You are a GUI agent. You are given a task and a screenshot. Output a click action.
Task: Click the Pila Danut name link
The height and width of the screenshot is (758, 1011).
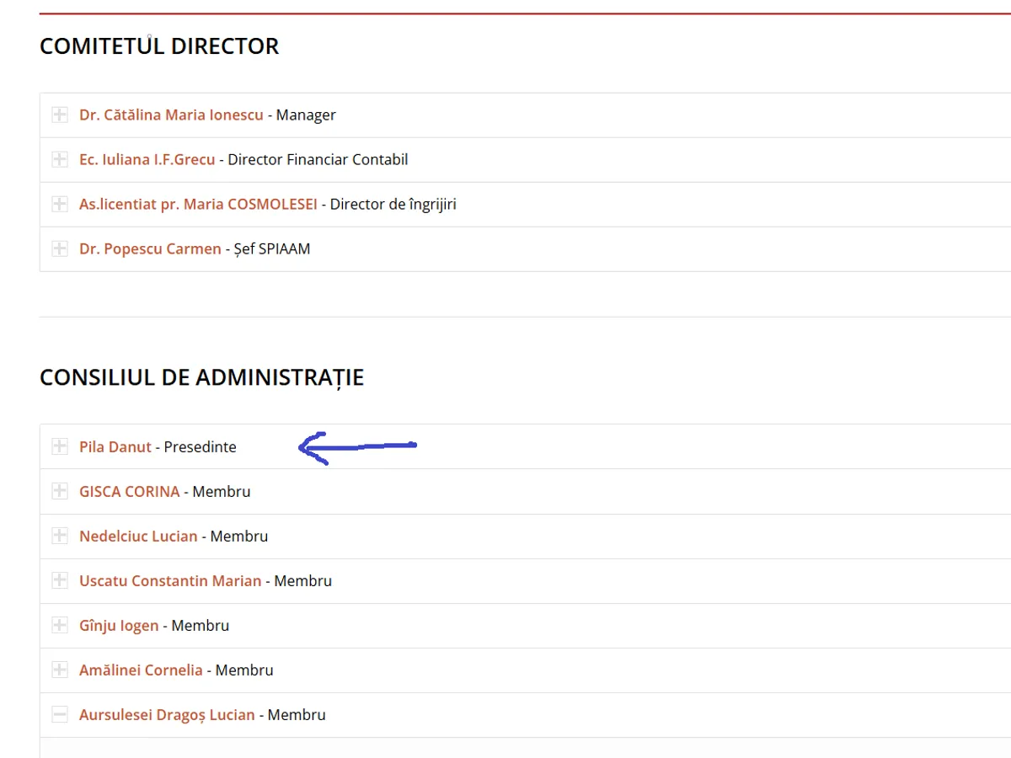click(x=115, y=447)
